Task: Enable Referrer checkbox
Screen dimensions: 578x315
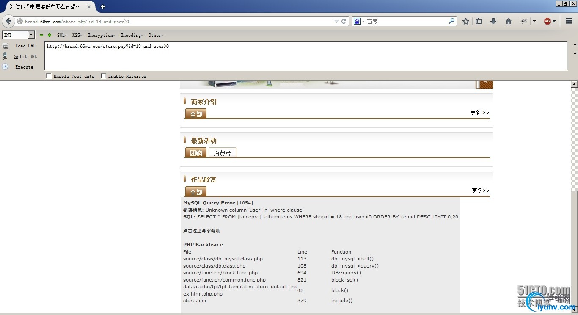Action: coord(103,76)
